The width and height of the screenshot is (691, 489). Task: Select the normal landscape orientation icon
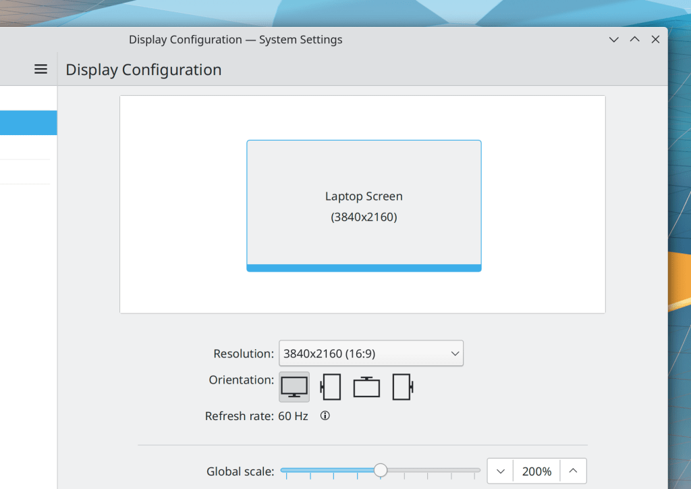(x=294, y=387)
